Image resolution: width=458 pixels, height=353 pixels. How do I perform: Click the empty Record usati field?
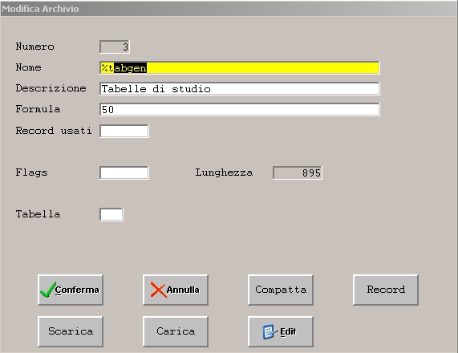(124, 131)
